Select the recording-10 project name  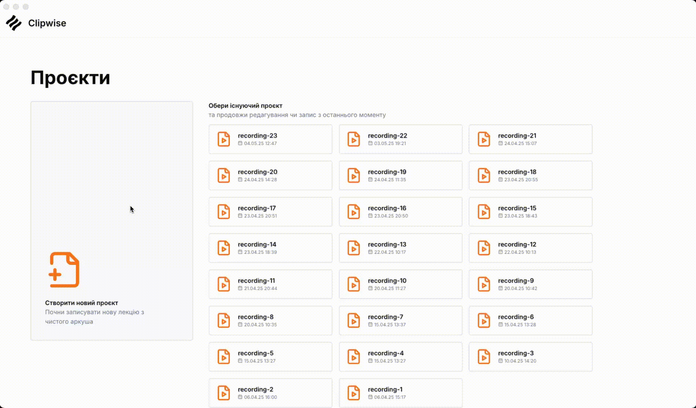(x=387, y=281)
